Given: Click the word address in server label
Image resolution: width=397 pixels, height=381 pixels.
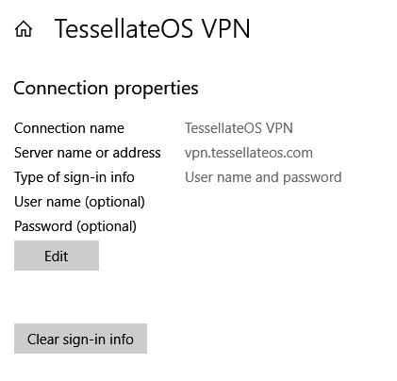Looking at the screenshot, I should [137, 153].
